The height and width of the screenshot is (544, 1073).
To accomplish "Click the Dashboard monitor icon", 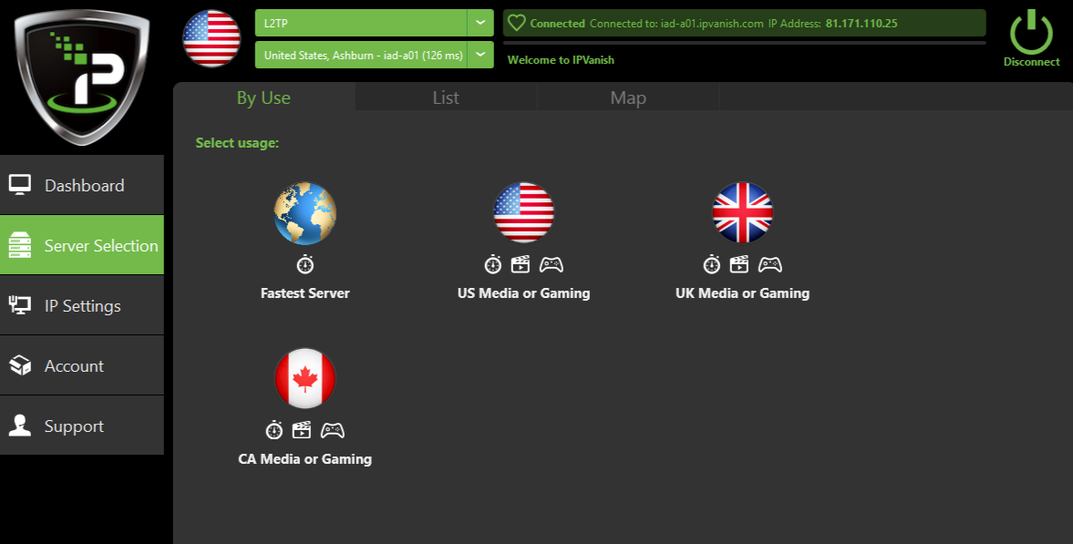I will click(x=20, y=185).
